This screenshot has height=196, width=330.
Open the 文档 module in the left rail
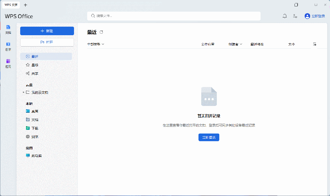pos(8,29)
